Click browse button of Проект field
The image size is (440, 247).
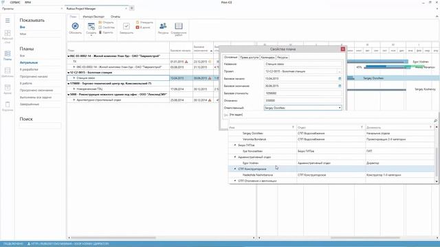[339, 71]
